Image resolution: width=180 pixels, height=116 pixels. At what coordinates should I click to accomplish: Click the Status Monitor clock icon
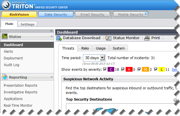pyautogui.click(x=108, y=38)
